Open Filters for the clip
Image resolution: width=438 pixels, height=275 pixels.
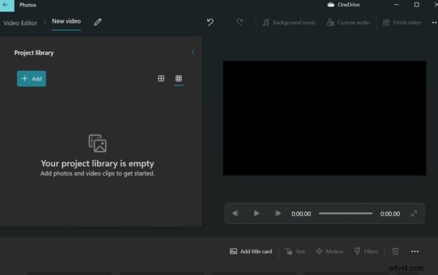point(366,252)
